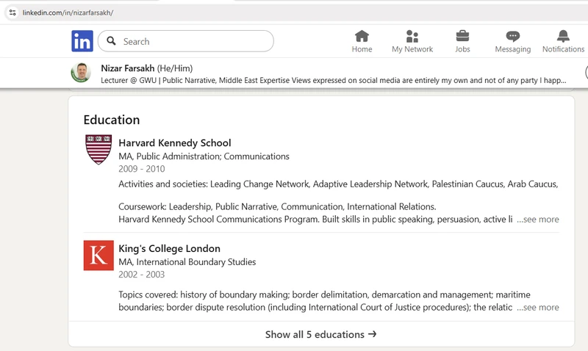Open My Network people icon
588x351 pixels.
(x=412, y=36)
